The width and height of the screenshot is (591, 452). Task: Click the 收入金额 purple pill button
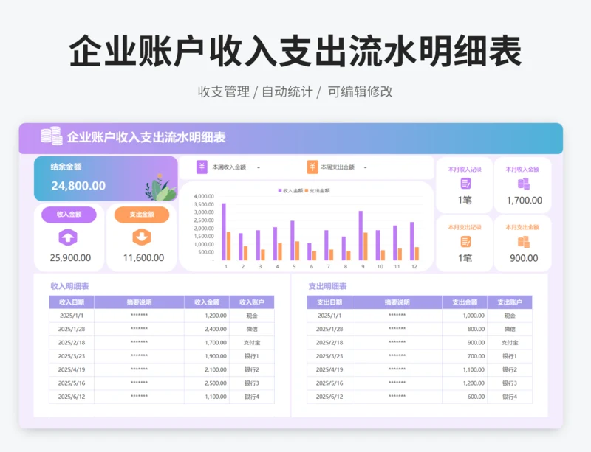click(x=69, y=215)
